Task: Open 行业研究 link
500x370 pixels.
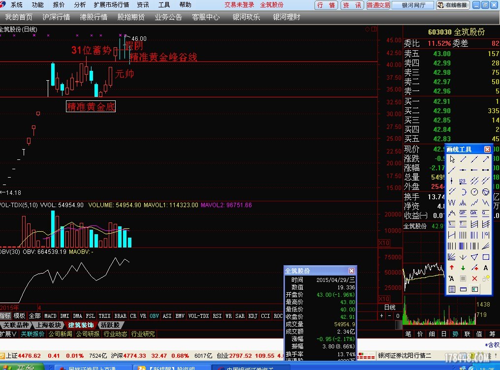Action: click(x=143, y=334)
